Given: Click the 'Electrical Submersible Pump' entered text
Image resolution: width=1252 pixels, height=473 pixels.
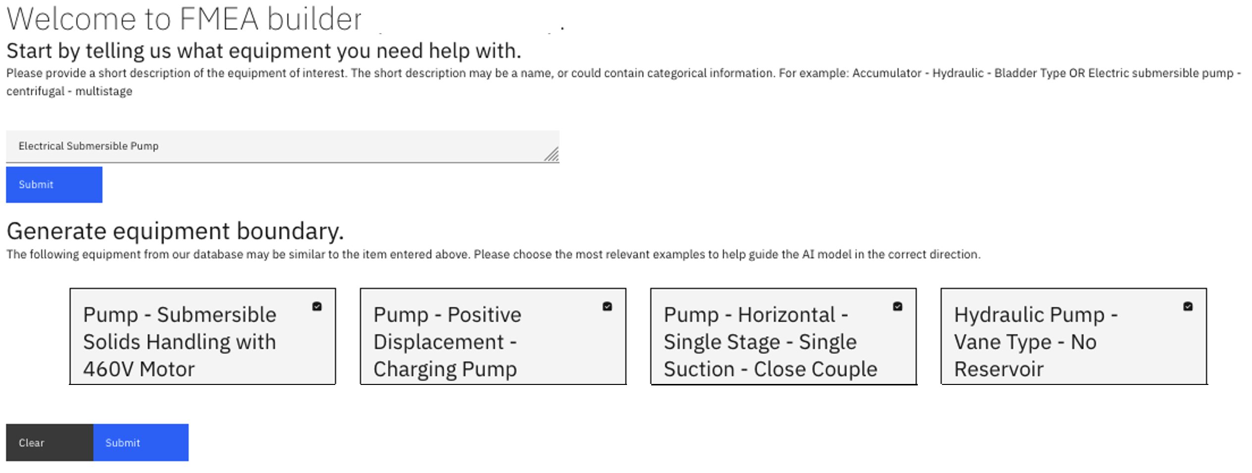Looking at the screenshot, I should [x=89, y=146].
